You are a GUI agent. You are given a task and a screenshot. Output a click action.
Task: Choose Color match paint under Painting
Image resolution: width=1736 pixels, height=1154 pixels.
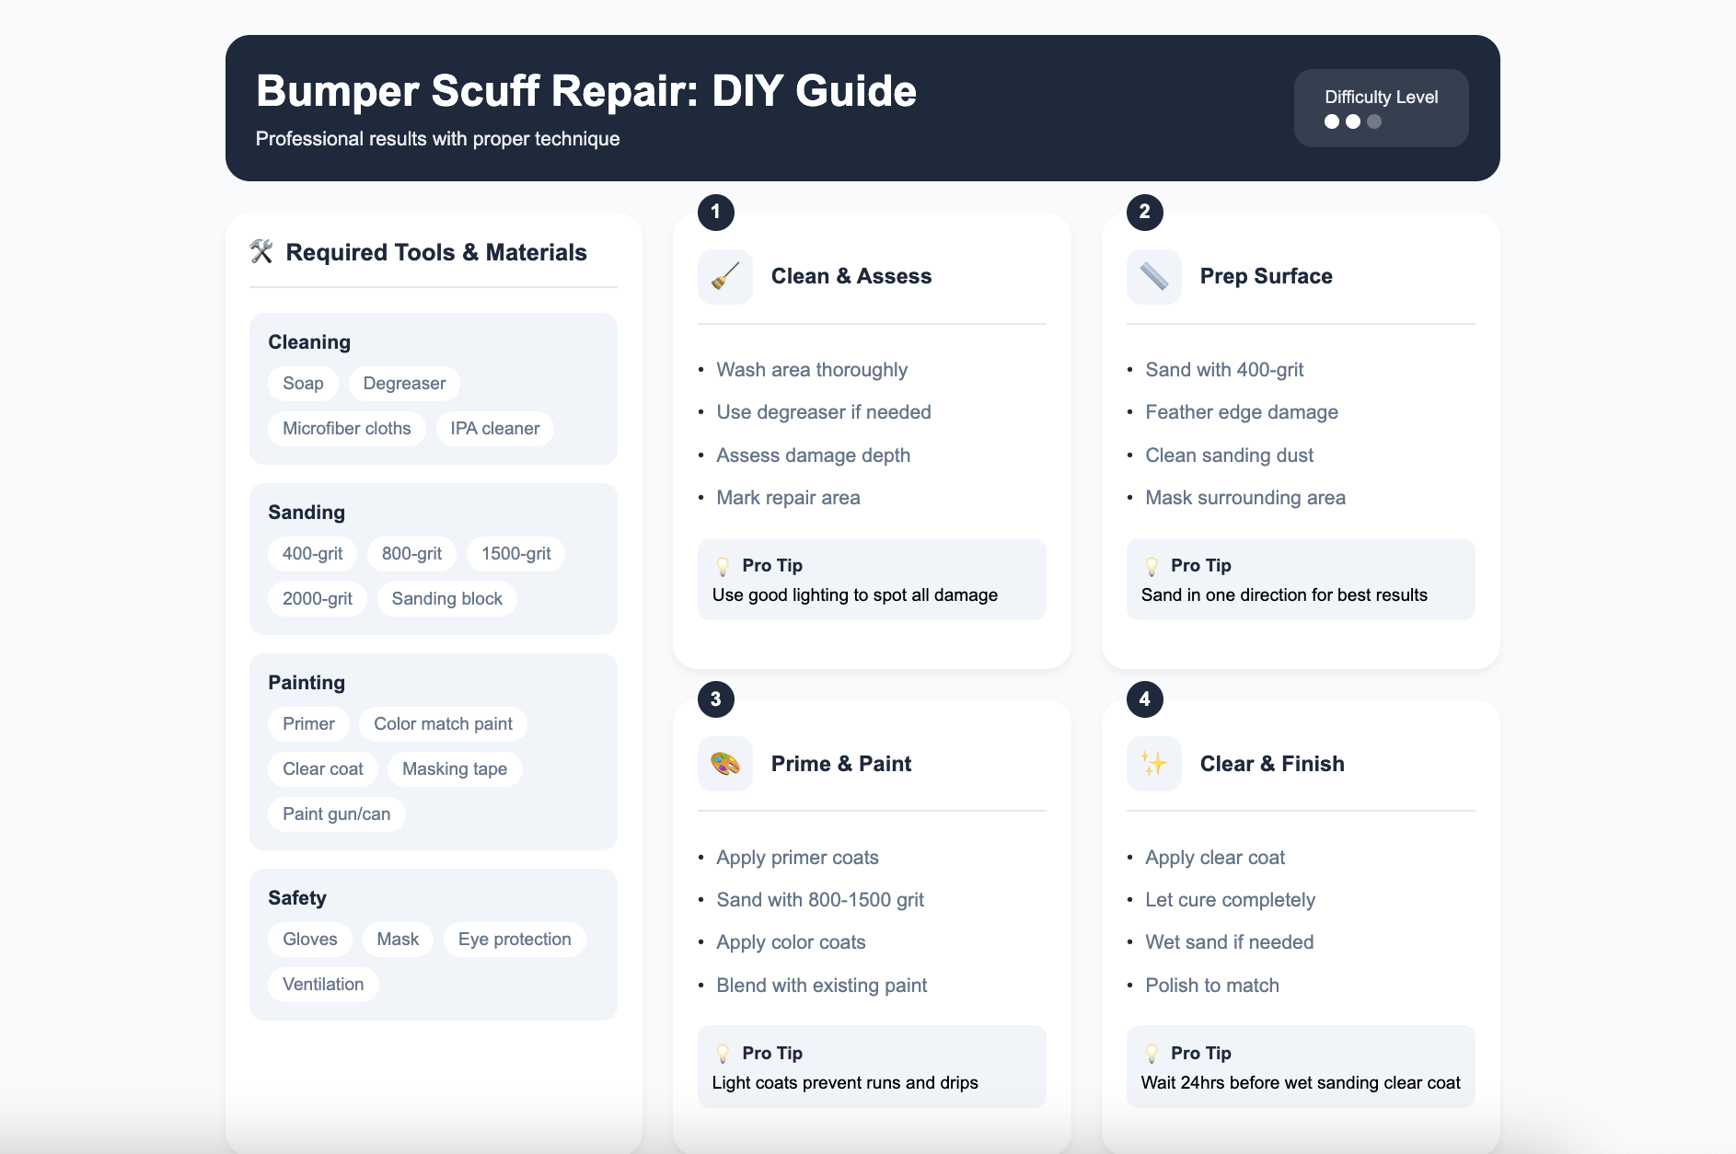(x=443, y=723)
